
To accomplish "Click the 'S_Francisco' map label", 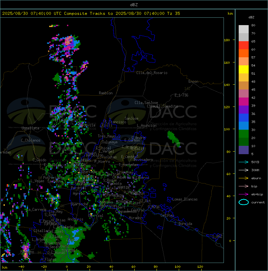I will point(115,122).
